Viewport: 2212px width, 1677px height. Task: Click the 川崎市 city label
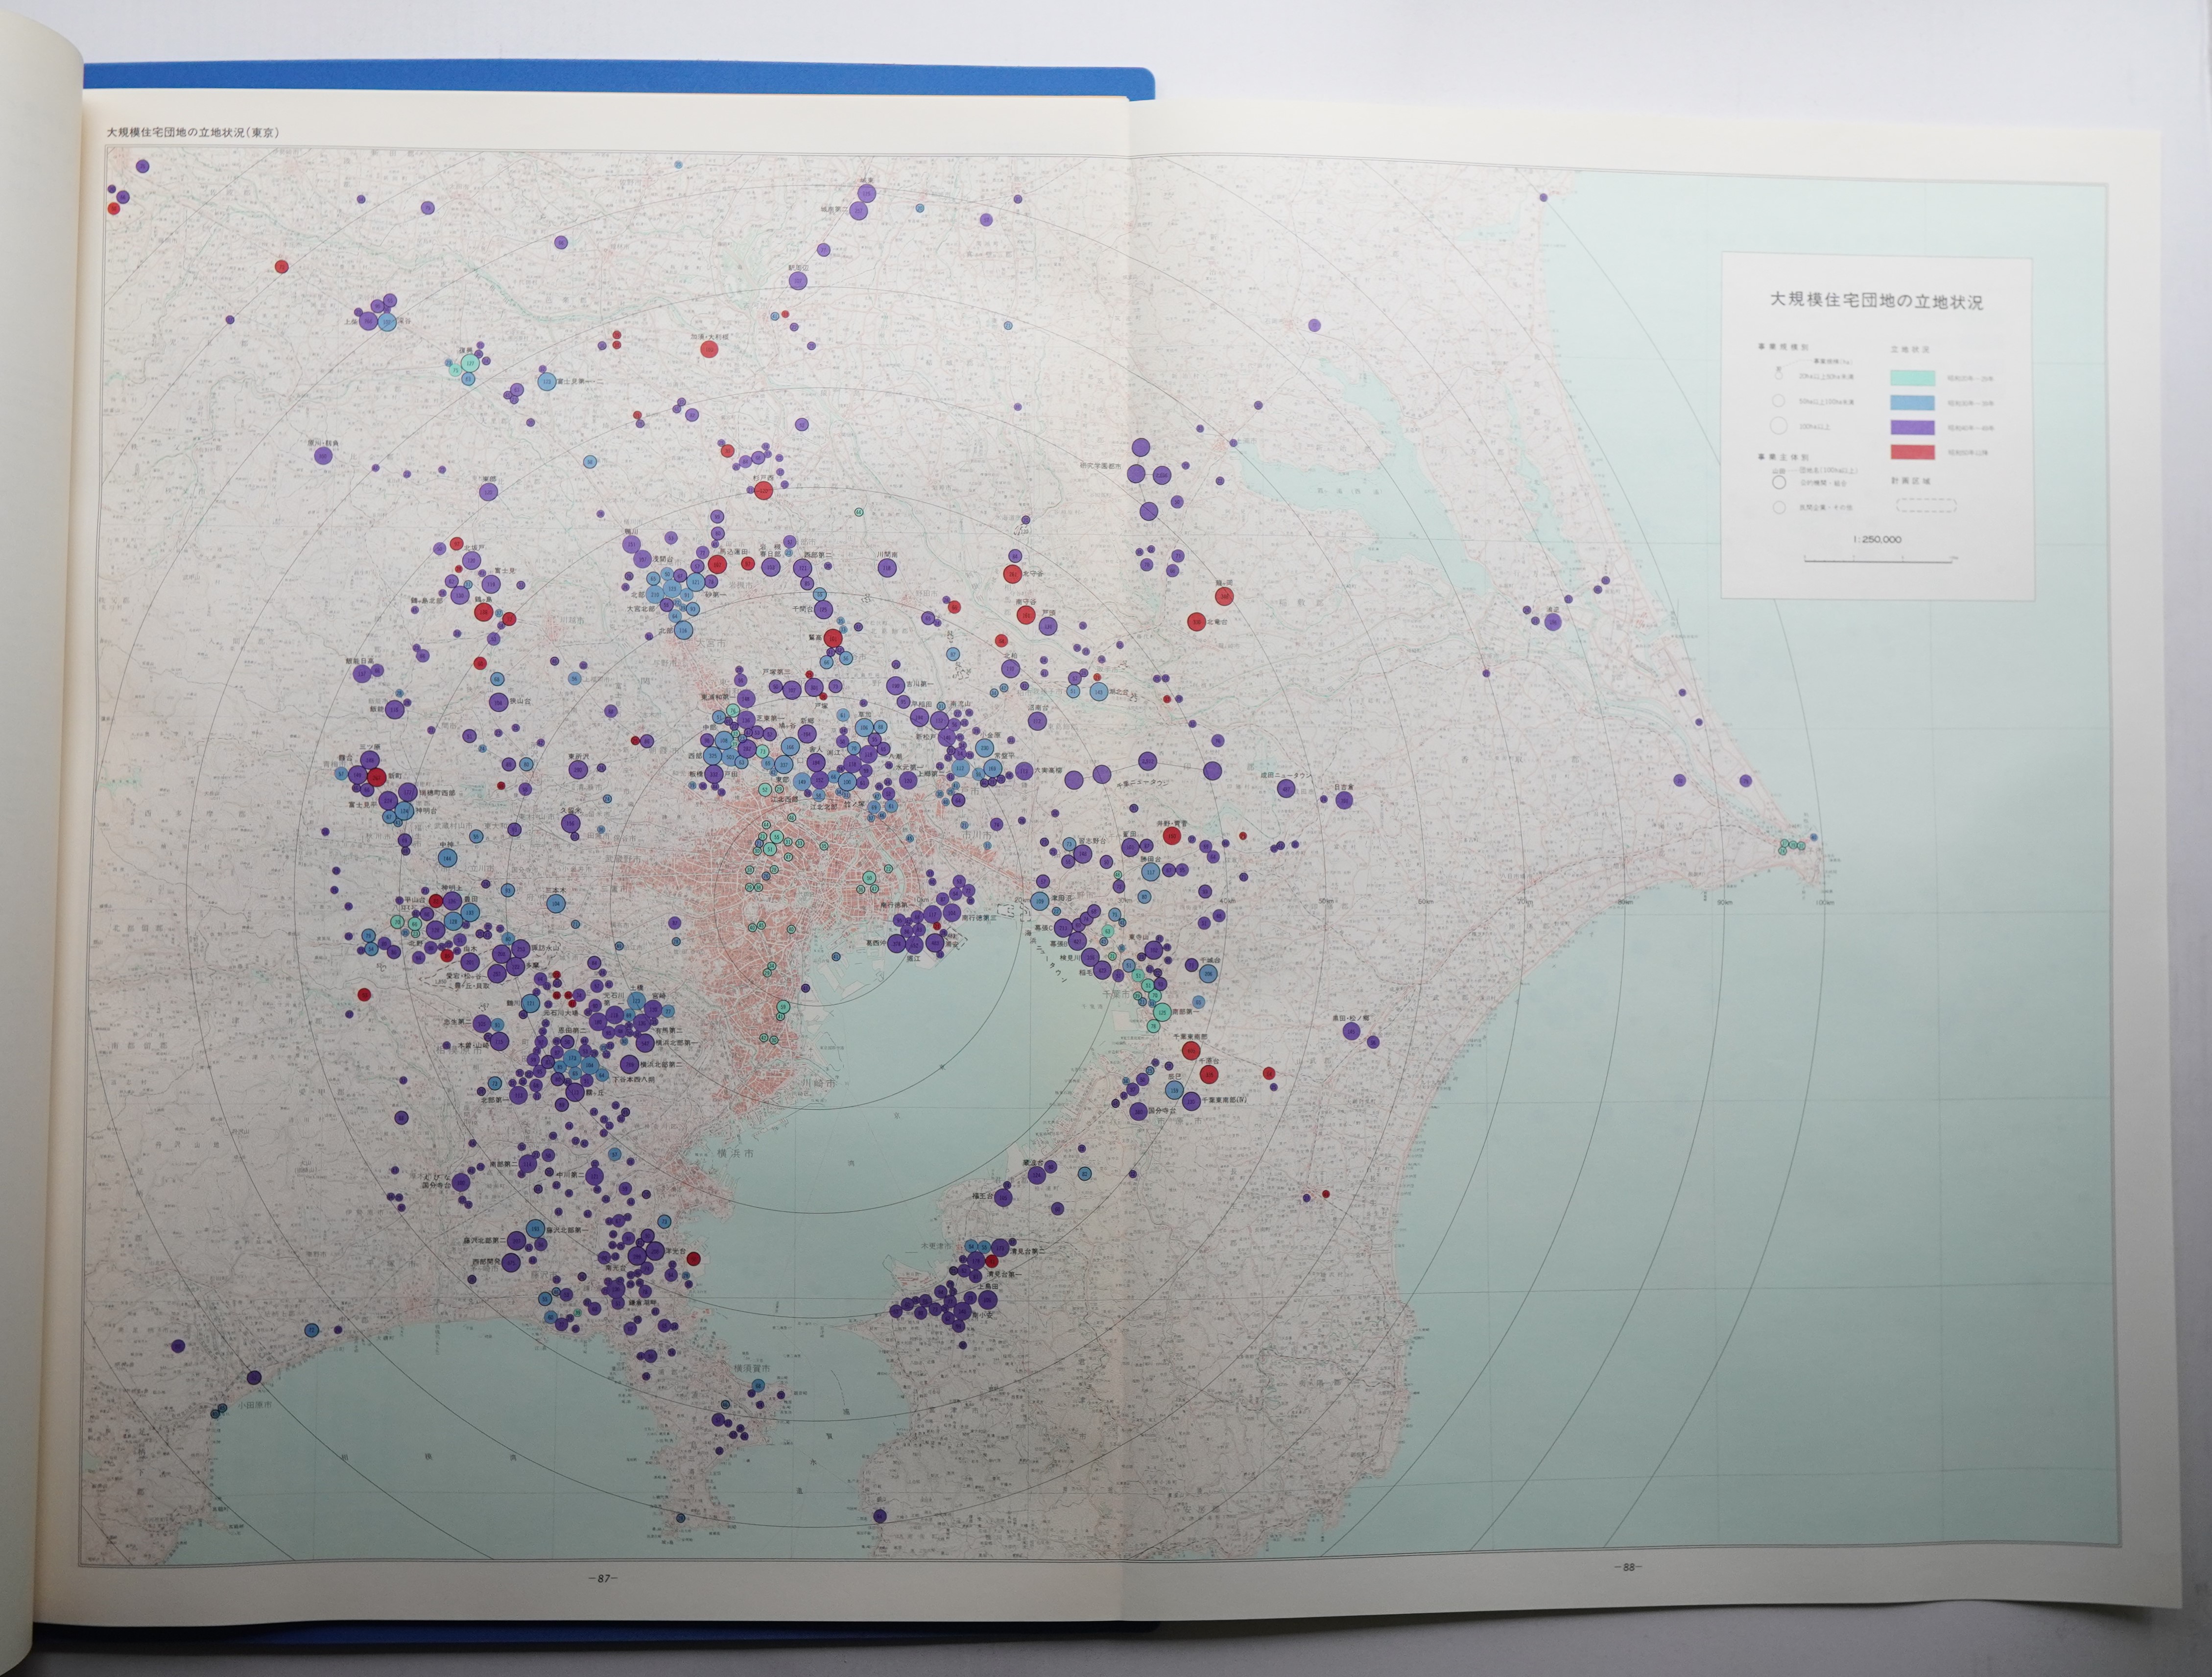819,1083
